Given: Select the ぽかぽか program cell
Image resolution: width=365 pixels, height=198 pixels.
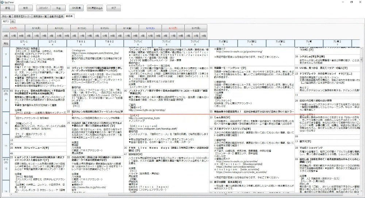Looking at the screenshot, I should click(166, 172).
